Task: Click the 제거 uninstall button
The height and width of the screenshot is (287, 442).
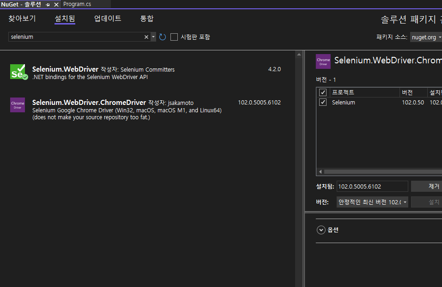Action: click(x=426, y=186)
